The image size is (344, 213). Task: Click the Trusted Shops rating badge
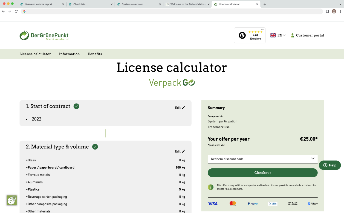point(250,35)
